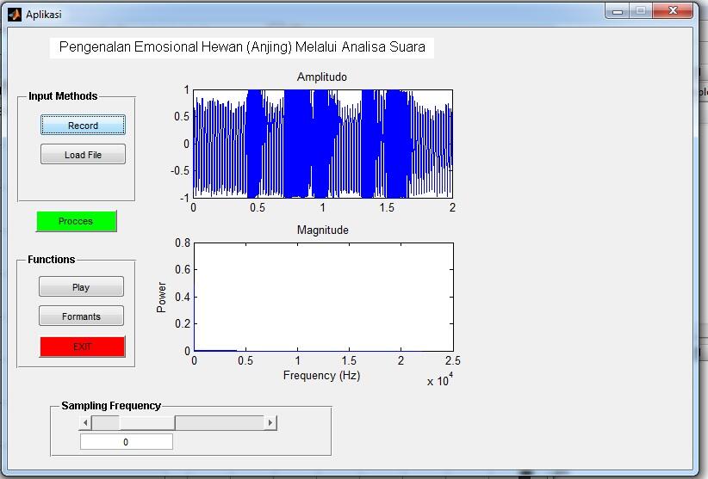Screen dimensions: 708x479
Task: Click the Aplikasi window title text
Action: click(44, 15)
